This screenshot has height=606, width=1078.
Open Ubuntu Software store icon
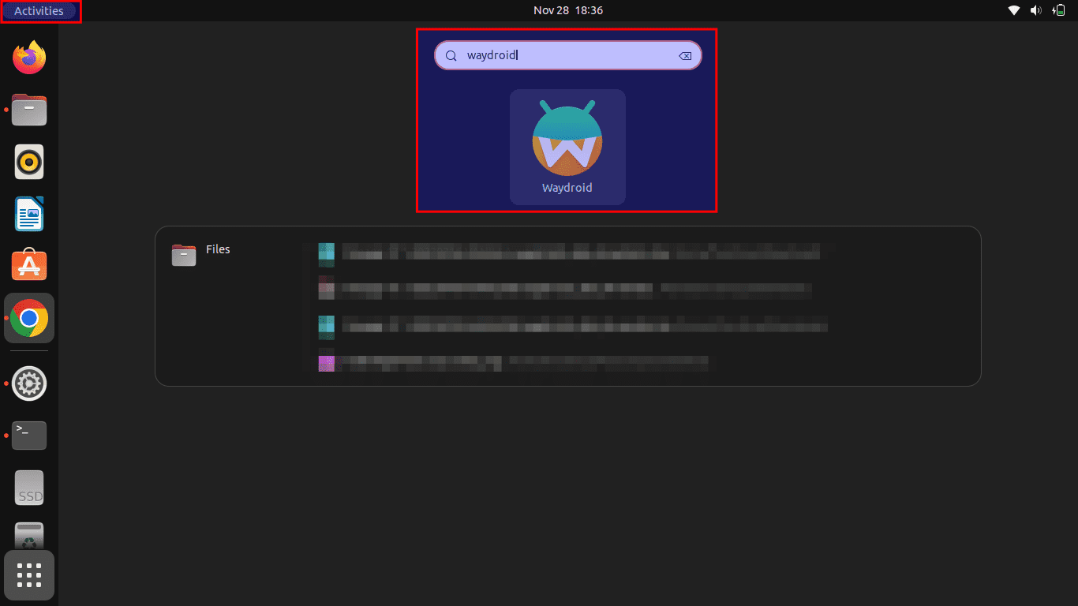[29, 266]
